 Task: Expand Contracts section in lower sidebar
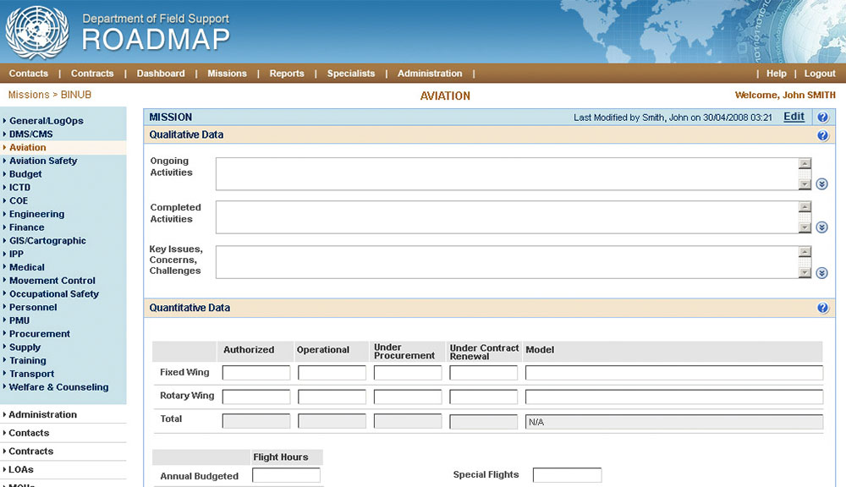[x=30, y=451]
